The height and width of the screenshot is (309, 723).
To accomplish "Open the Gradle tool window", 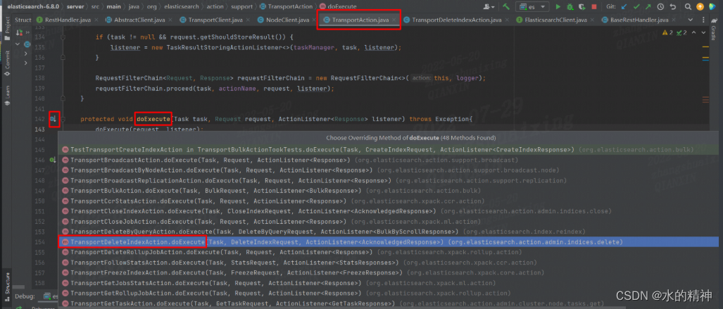I will click(713, 29).
